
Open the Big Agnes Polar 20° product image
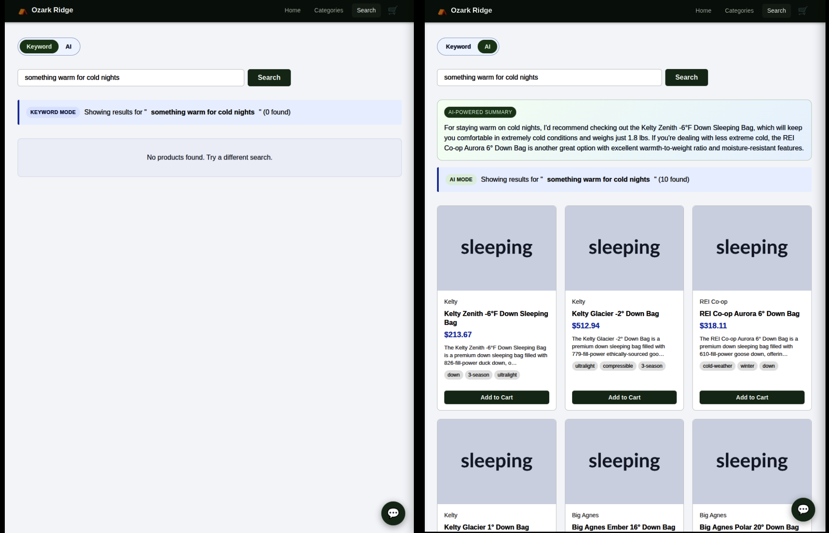pyautogui.click(x=752, y=461)
